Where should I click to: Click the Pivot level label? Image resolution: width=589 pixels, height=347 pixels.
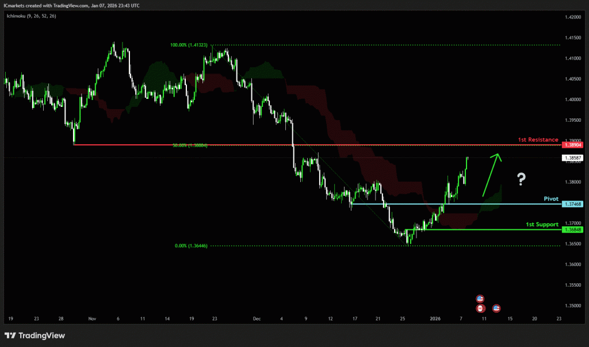pos(551,199)
